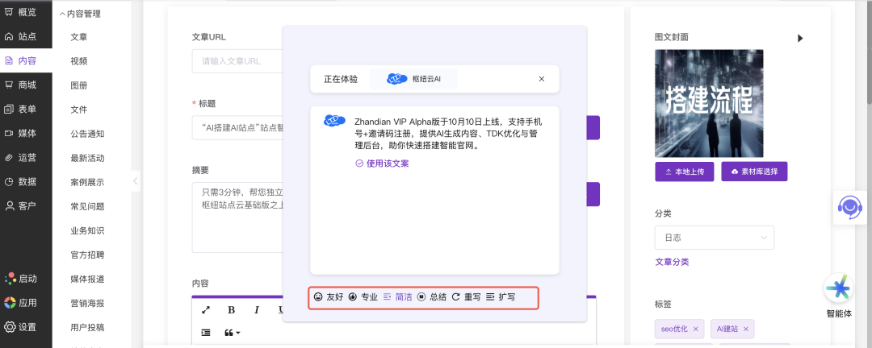872x348 pixels.
Task: Close the AI experience dialog
Action: point(541,79)
